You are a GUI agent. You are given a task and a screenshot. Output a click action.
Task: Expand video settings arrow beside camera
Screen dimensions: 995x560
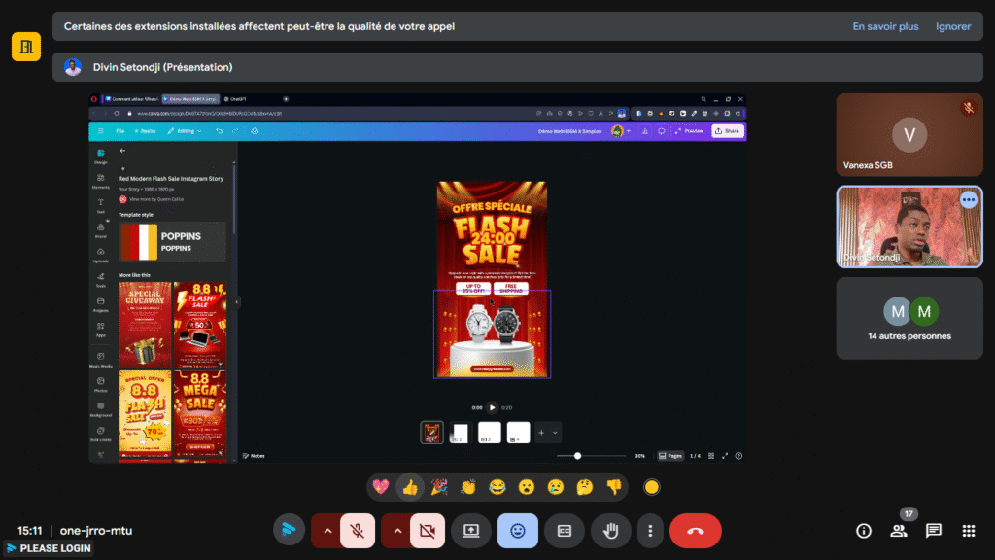pyautogui.click(x=397, y=531)
